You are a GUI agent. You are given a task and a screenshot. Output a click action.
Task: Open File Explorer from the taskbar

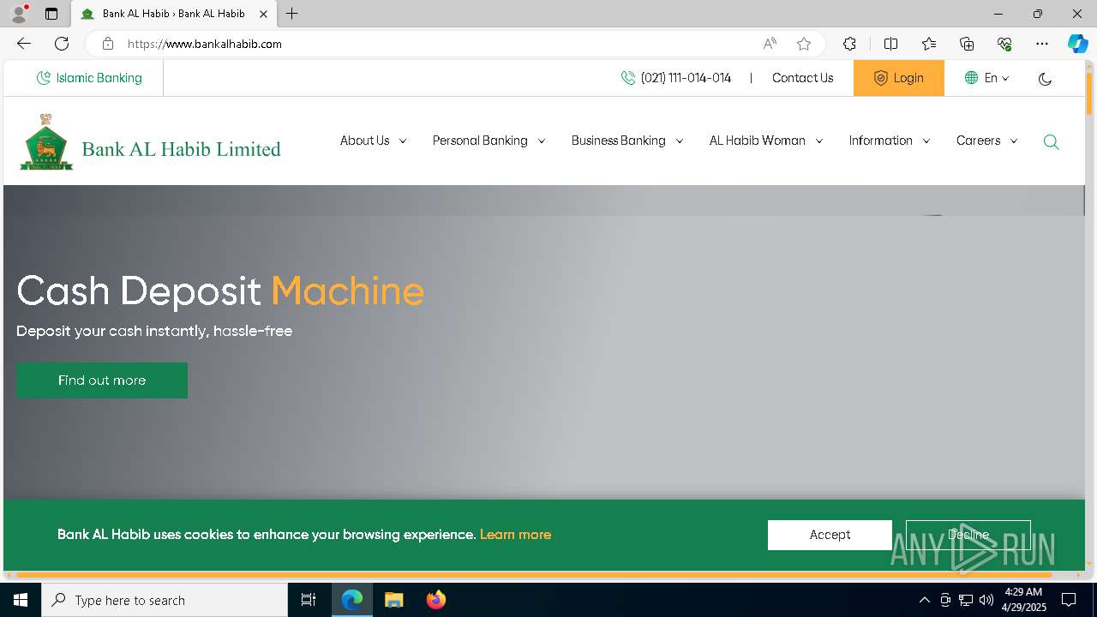pyautogui.click(x=394, y=600)
